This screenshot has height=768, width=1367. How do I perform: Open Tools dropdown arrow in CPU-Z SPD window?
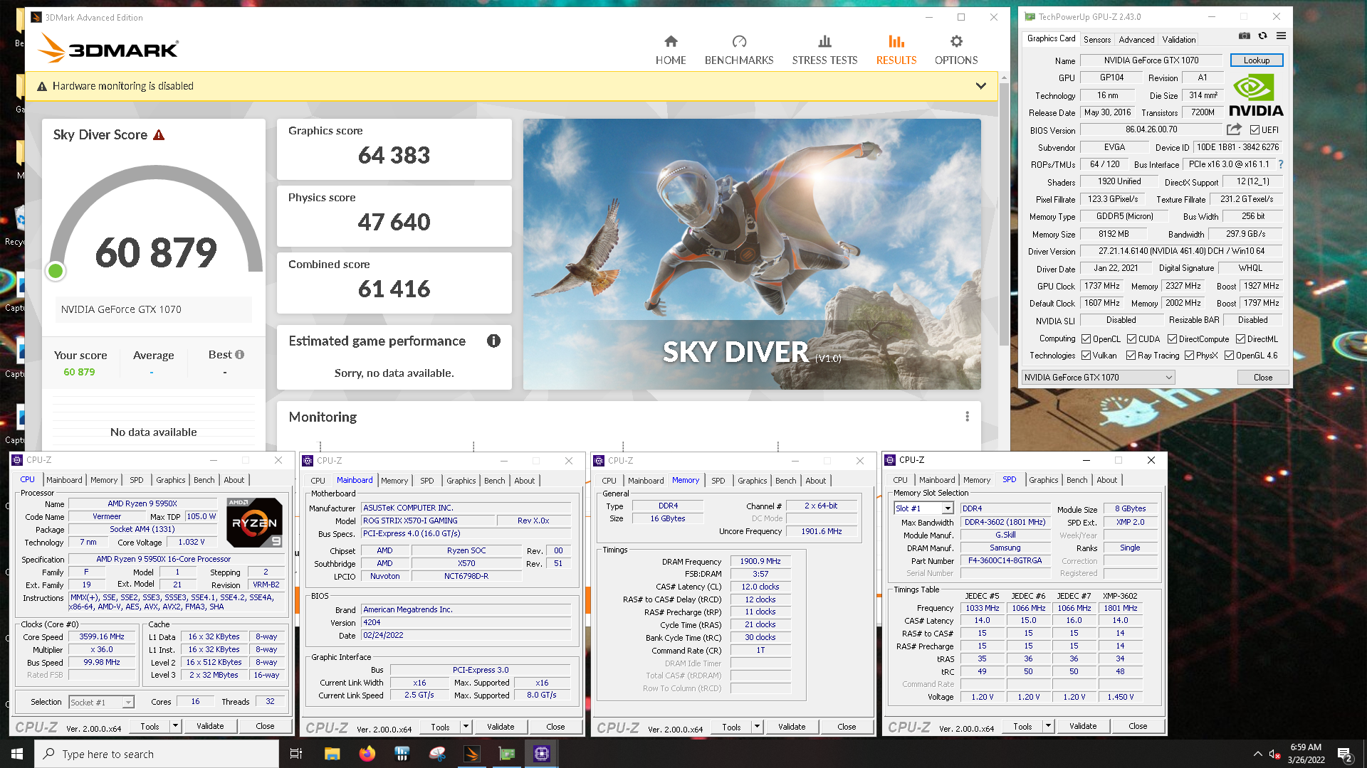click(x=1048, y=726)
